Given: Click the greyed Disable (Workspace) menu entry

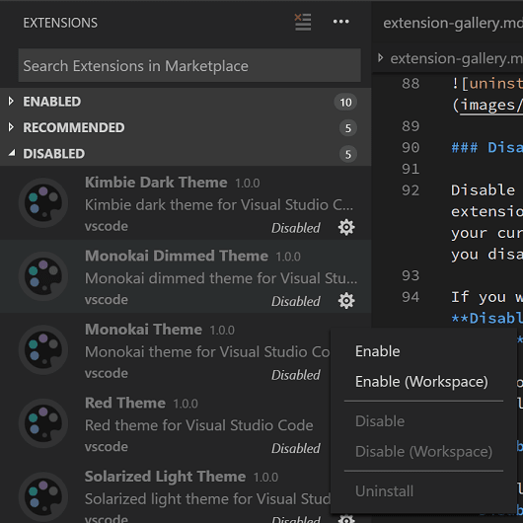Looking at the screenshot, I should [x=423, y=451].
